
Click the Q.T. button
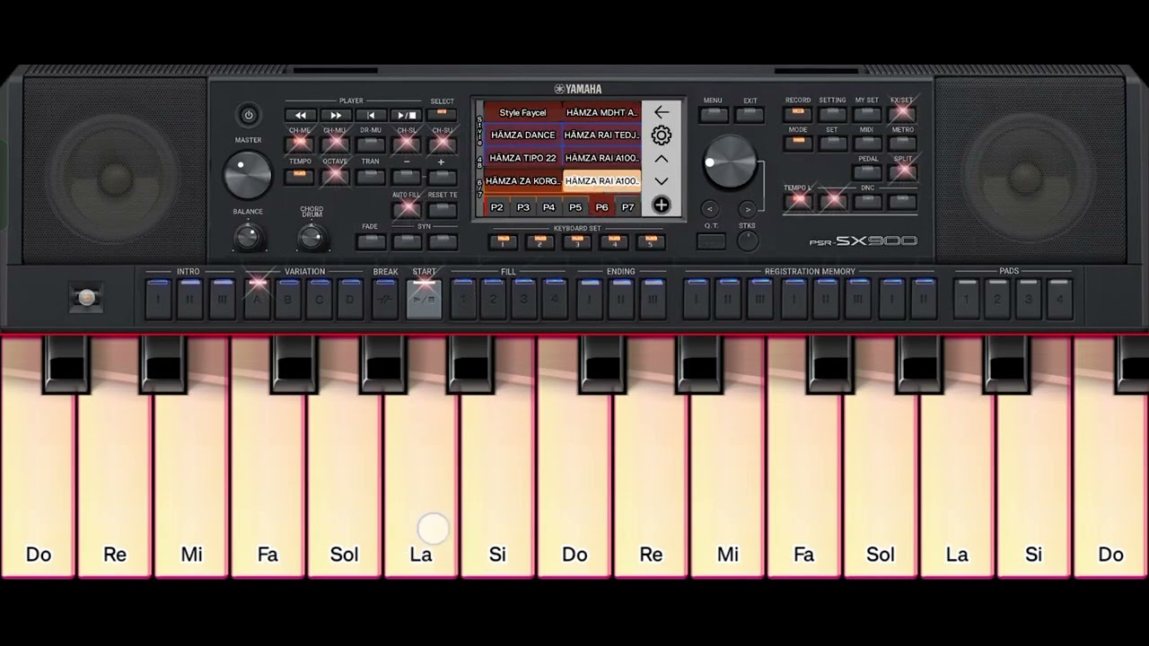tap(711, 240)
